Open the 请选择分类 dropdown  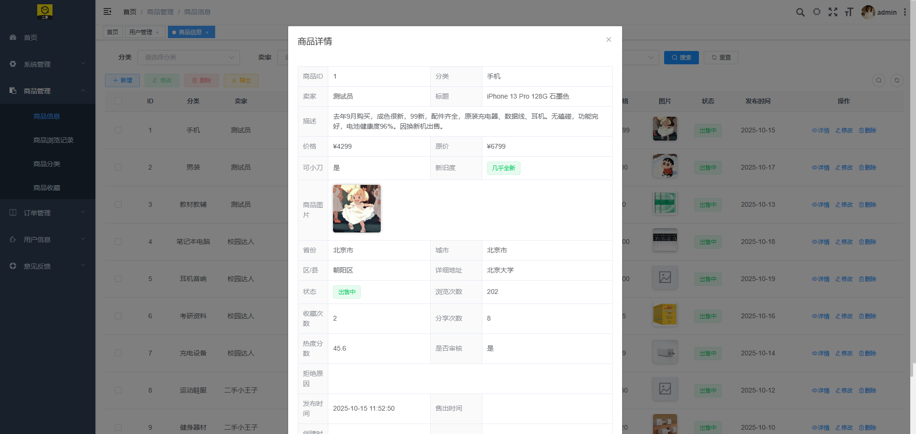pyautogui.click(x=189, y=57)
